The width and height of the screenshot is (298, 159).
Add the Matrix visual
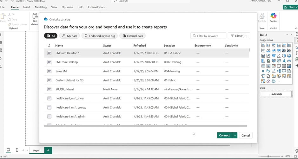point(289,66)
